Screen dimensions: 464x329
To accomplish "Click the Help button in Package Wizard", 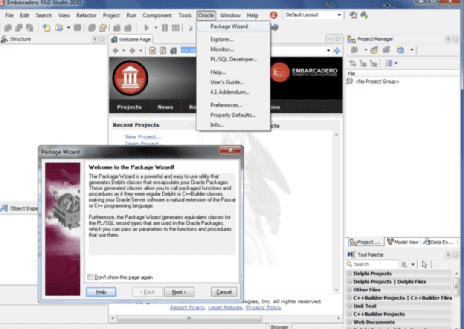I will coord(101,292).
